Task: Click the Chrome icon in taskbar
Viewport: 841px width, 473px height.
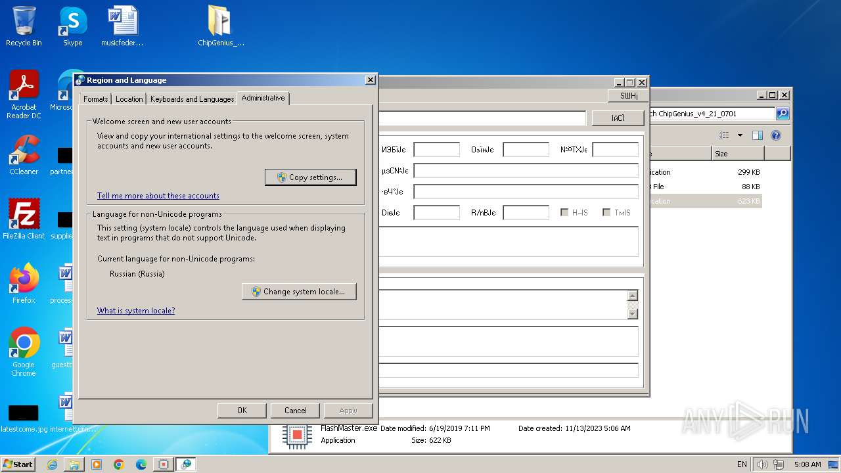Action: [x=119, y=464]
